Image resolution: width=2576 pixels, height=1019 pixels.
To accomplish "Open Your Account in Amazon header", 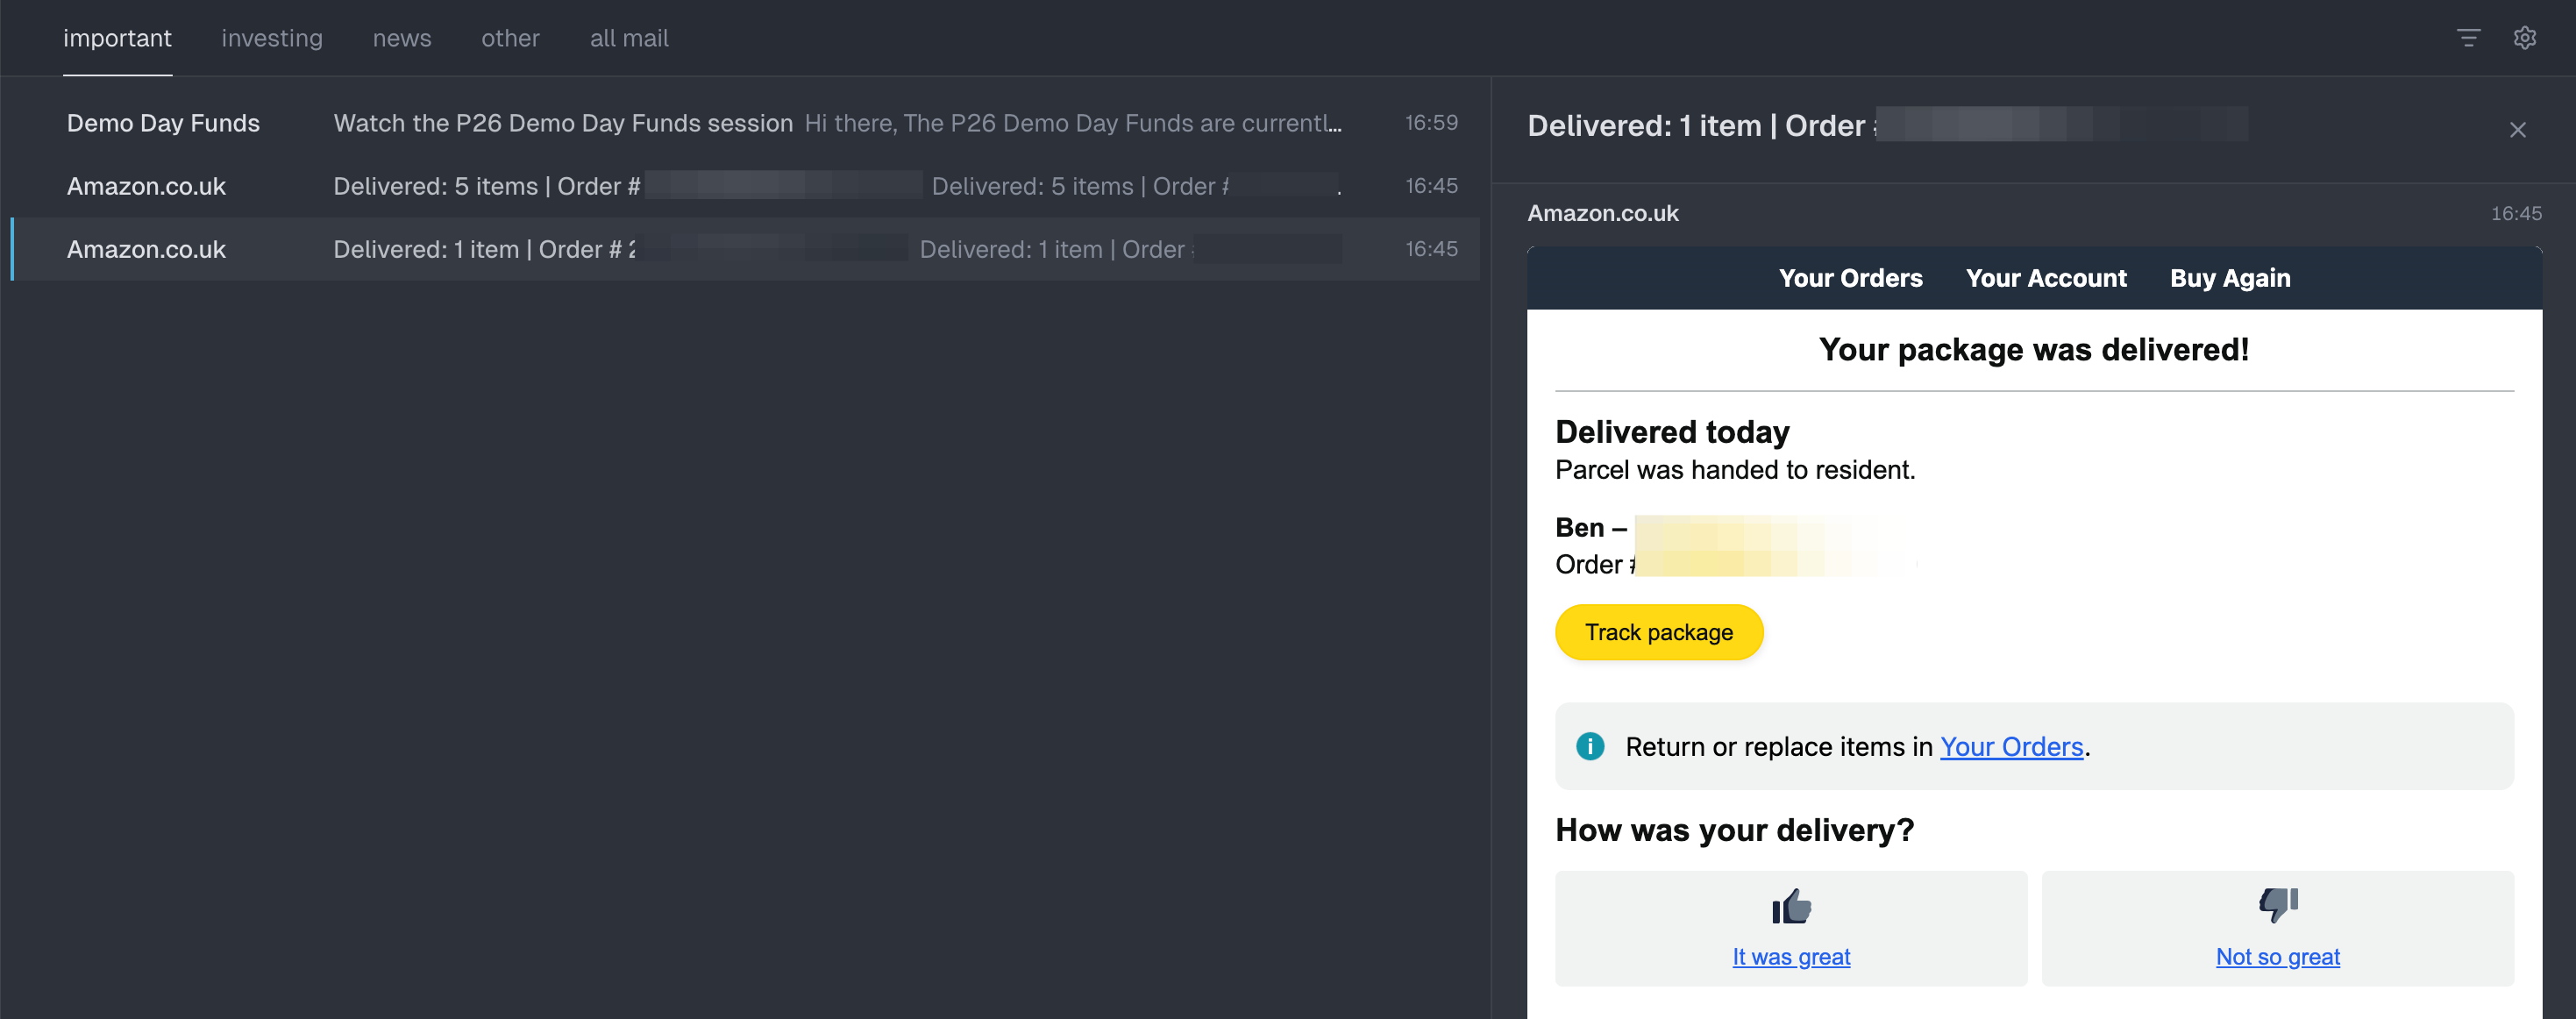I will click(2046, 278).
